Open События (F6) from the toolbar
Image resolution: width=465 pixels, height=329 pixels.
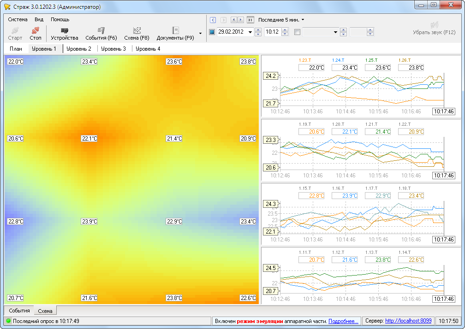pos(101,34)
